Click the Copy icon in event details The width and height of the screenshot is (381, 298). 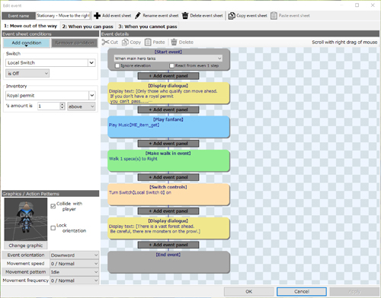click(x=125, y=42)
